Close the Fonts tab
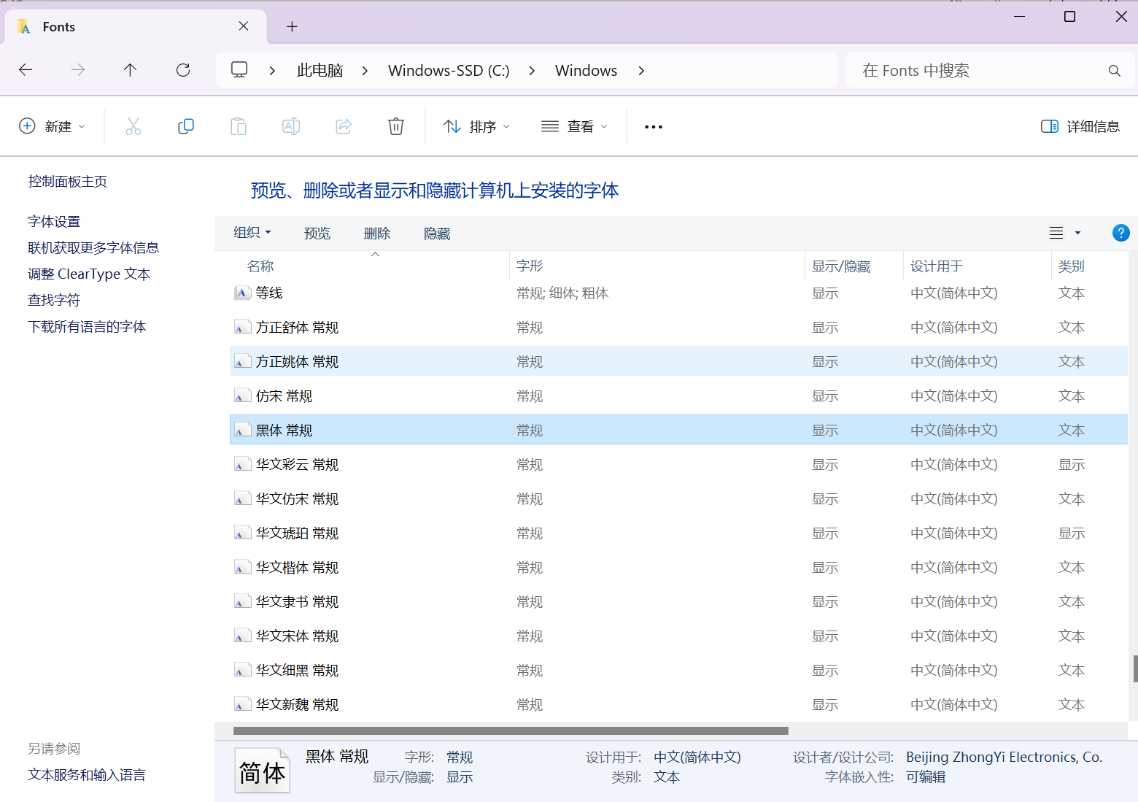The image size is (1138, 802). [x=244, y=26]
